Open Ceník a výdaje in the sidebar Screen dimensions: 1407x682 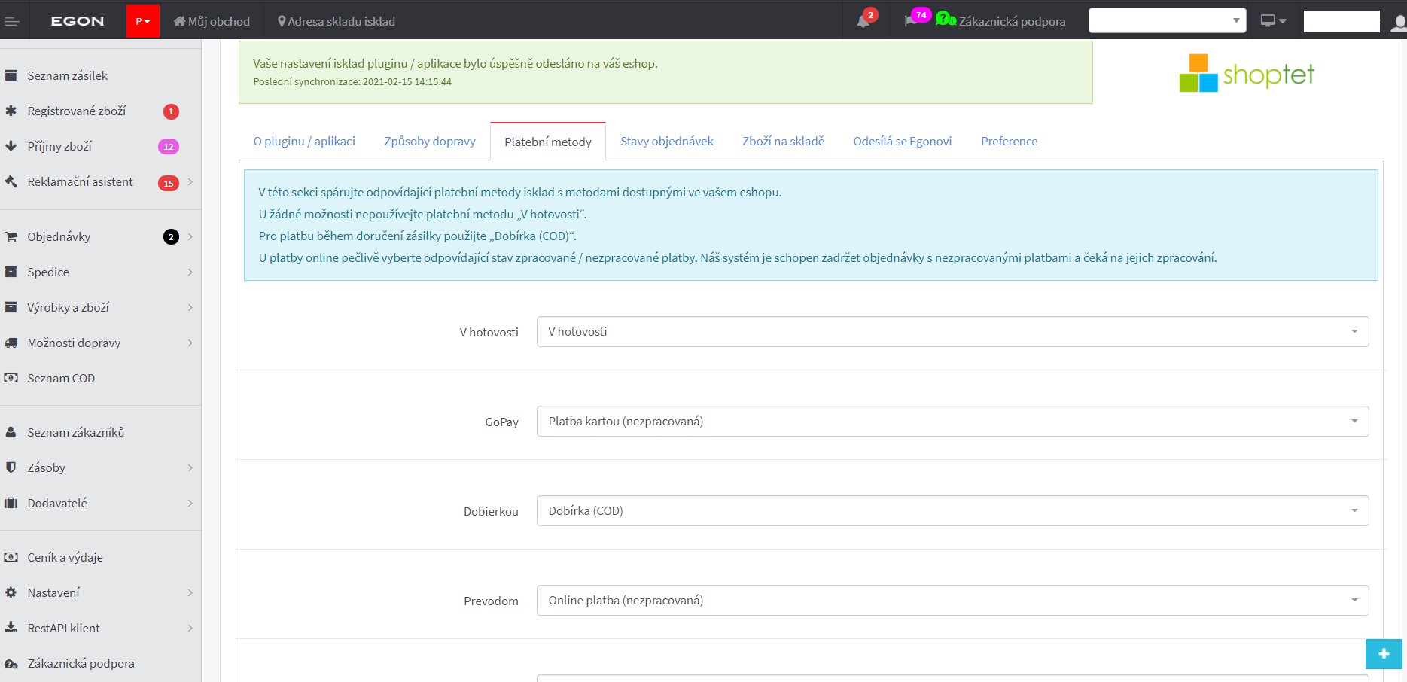point(65,557)
